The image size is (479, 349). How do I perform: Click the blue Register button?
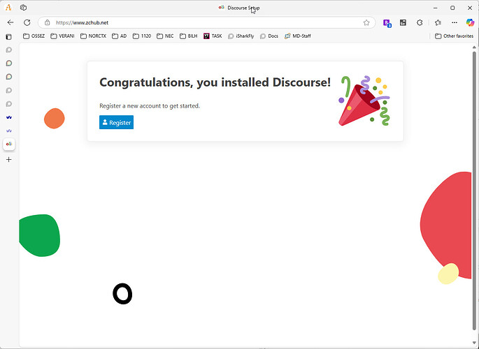(116, 122)
